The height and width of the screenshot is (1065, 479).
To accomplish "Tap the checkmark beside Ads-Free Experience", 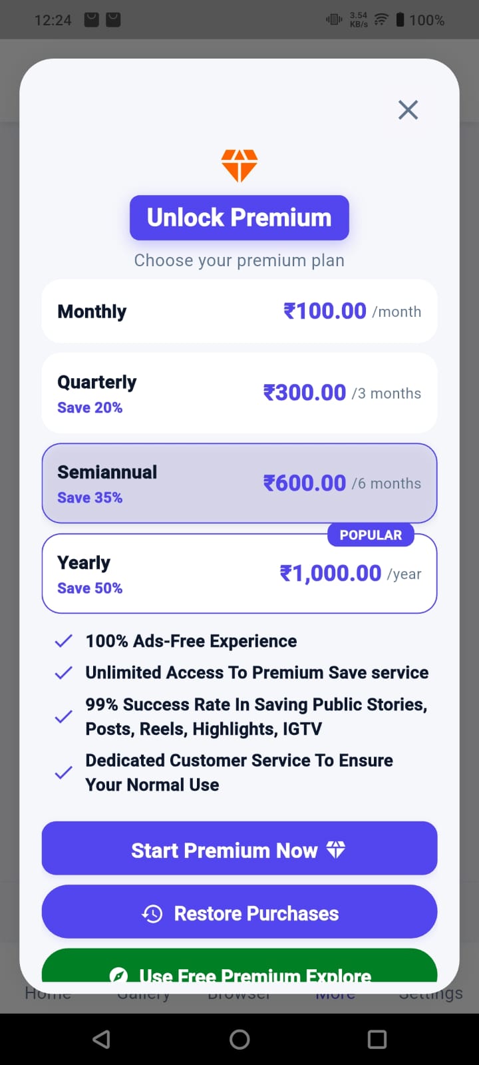I will [64, 641].
